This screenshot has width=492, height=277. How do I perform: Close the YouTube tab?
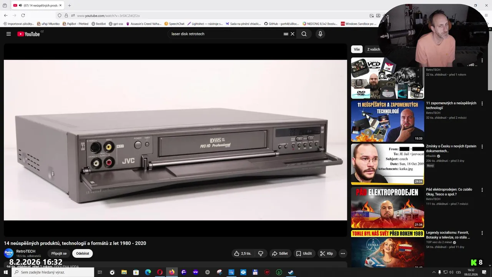tap(60, 5)
